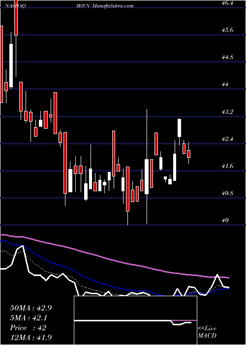The image size is (246, 345).
Task: Click the tall white candle near 43.2
Action: coord(179,128)
